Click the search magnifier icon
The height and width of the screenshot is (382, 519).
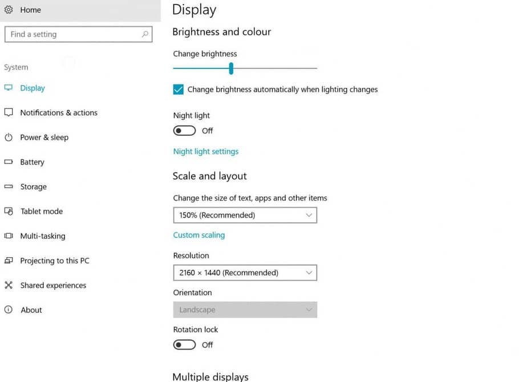tap(145, 34)
